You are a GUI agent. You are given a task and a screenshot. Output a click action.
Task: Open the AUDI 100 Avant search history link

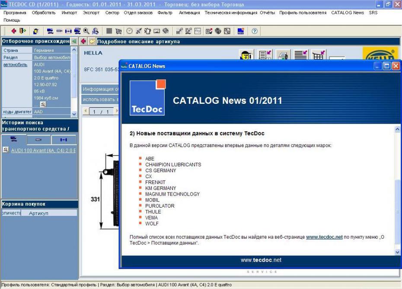tap(43, 151)
